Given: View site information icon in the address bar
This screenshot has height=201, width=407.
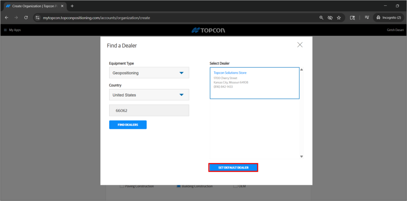Looking at the screenshot, I should (37, 18).
